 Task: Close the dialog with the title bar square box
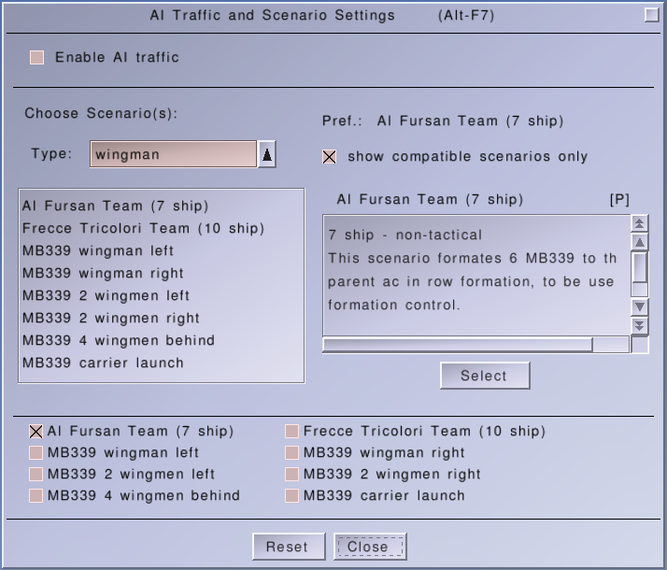651,15
